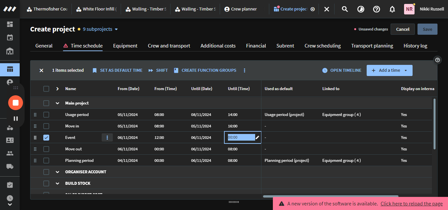Open the help question mark icon
Viewport: 448px width, 210px height.
point(377,9)
